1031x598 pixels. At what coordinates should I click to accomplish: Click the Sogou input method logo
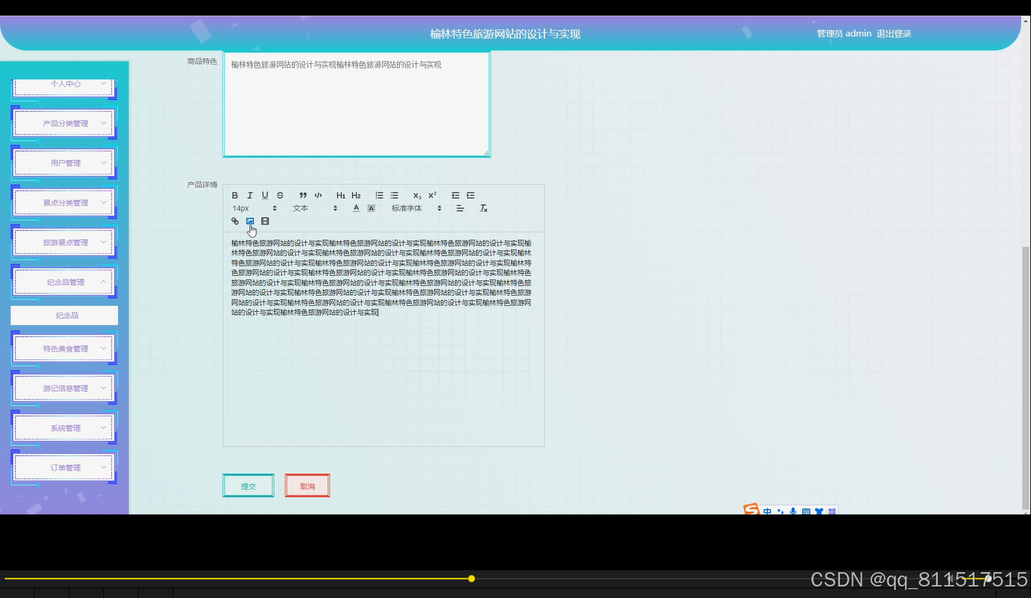(x=751, y=509)
